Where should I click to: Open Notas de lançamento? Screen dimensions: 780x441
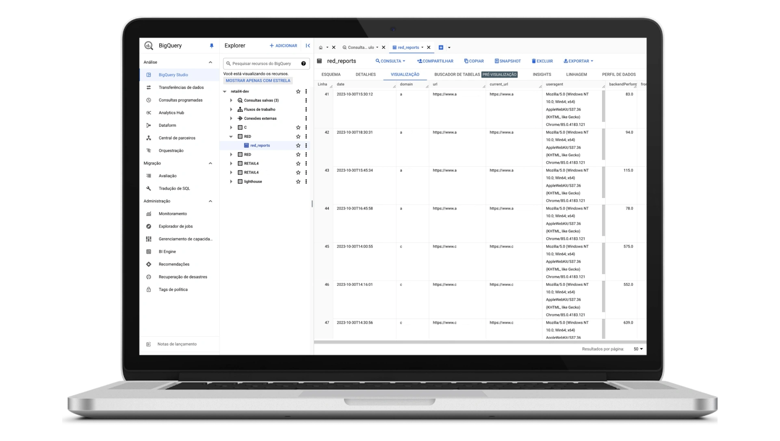pos(177,344)
